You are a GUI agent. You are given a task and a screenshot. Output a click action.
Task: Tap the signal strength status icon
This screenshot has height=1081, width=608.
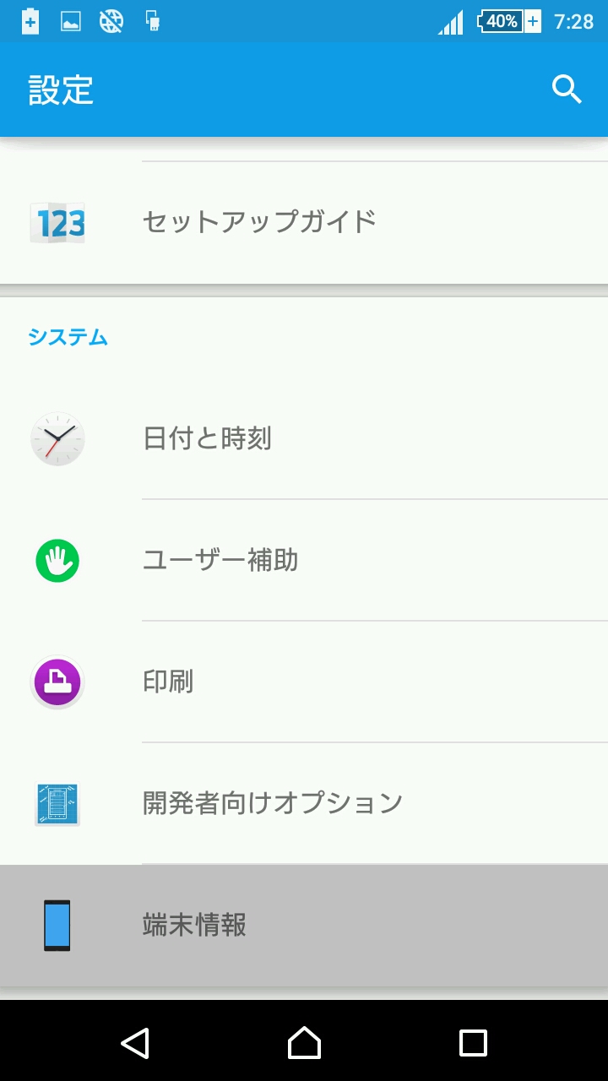(x=451, y=22)
